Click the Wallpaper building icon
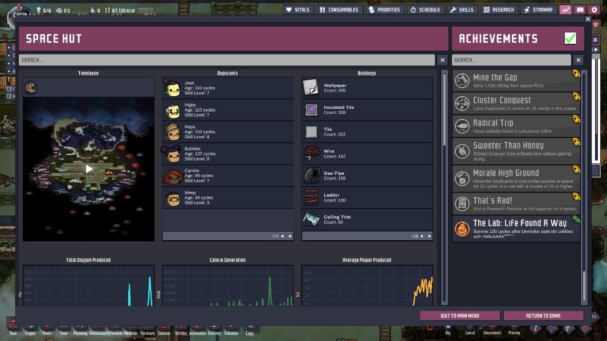The image size is (607, 341). click(311, 88)
